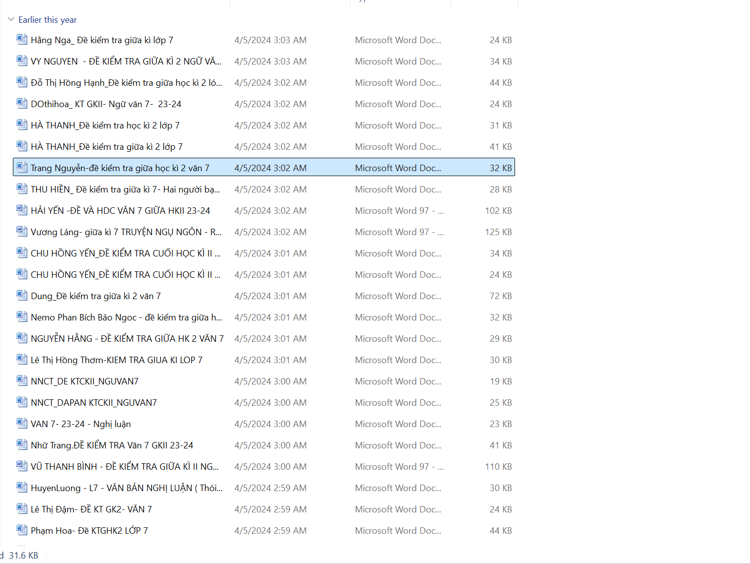Screen dimensions: 750x564
Task: Click icon of HÀ THANH_Đề kiểm tra học kì 2
Action: [x=22, y=125]
